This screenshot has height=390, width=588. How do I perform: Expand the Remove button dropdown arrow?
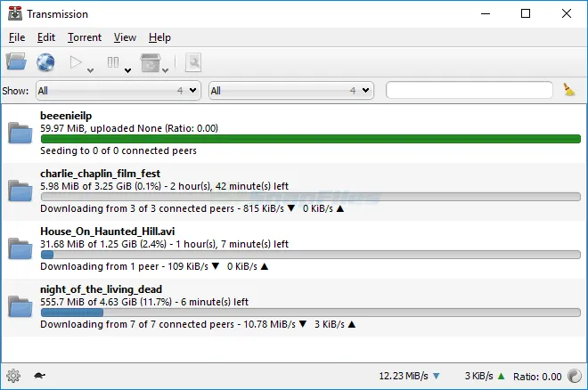[166, 70]
